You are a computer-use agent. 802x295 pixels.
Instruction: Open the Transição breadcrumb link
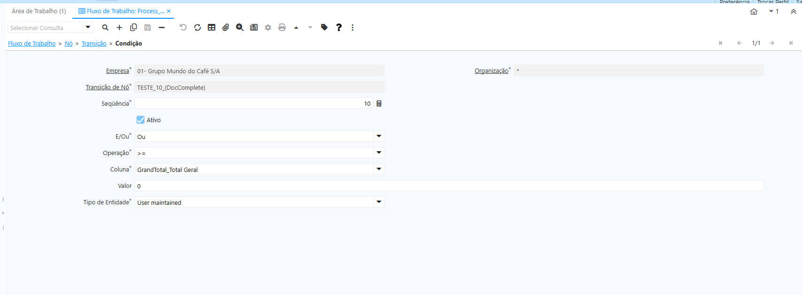(x=94, y=43)
